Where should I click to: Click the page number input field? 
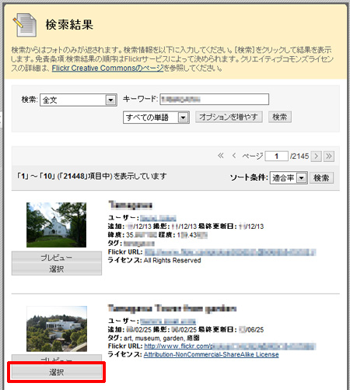click(x=276, y=156)
